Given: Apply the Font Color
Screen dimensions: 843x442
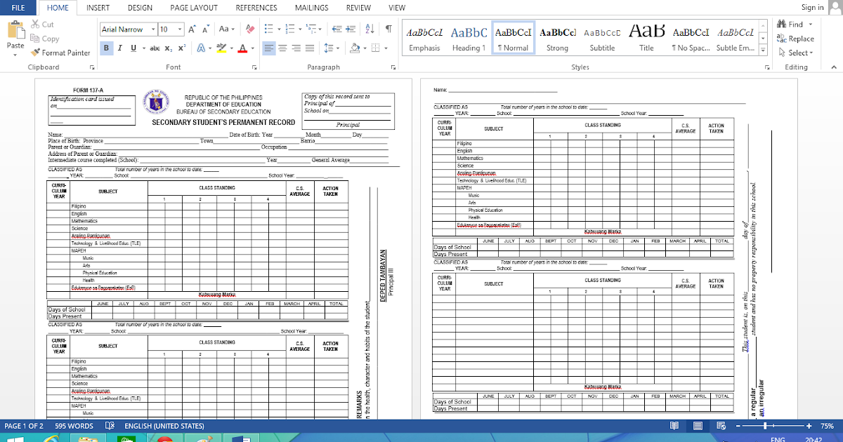Looking at the screenshot, I should pyautogui.click(x=242, y=47).
